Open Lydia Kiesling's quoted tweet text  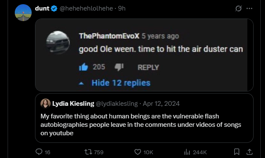tap(141, 125)
